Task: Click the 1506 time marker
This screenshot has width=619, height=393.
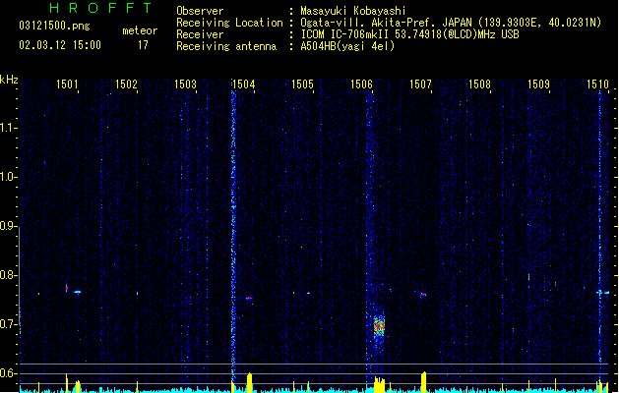Action: click(361, 84)
